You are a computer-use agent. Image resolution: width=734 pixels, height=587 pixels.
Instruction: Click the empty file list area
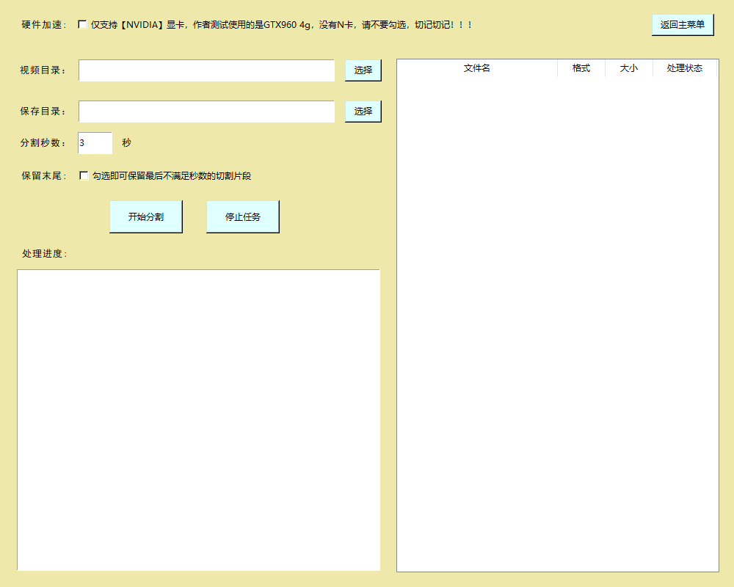pyautogui.click(x=557, y=323)
